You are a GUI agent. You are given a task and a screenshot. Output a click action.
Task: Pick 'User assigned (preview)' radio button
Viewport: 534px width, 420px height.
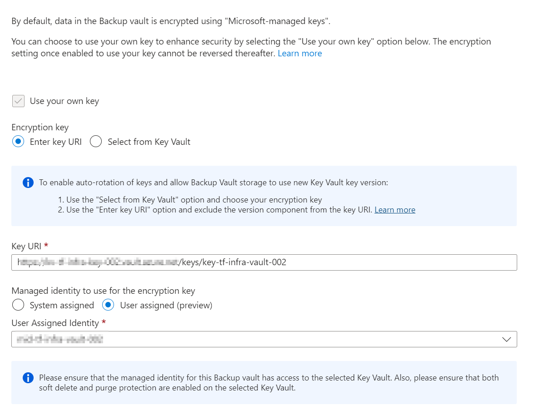(x=109, y=305)
